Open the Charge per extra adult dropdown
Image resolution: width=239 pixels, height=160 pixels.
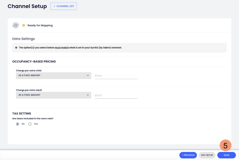point(53,95)
